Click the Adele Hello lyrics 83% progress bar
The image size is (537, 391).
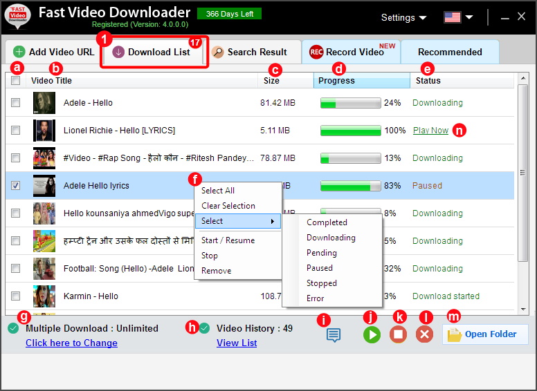click(350, 186)
